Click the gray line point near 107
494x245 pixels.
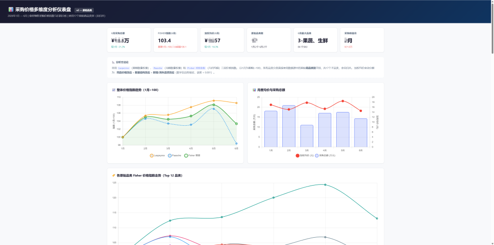click(x=325, y=237)
